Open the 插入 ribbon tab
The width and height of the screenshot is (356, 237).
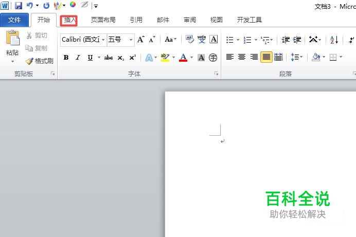coord(69,21)
